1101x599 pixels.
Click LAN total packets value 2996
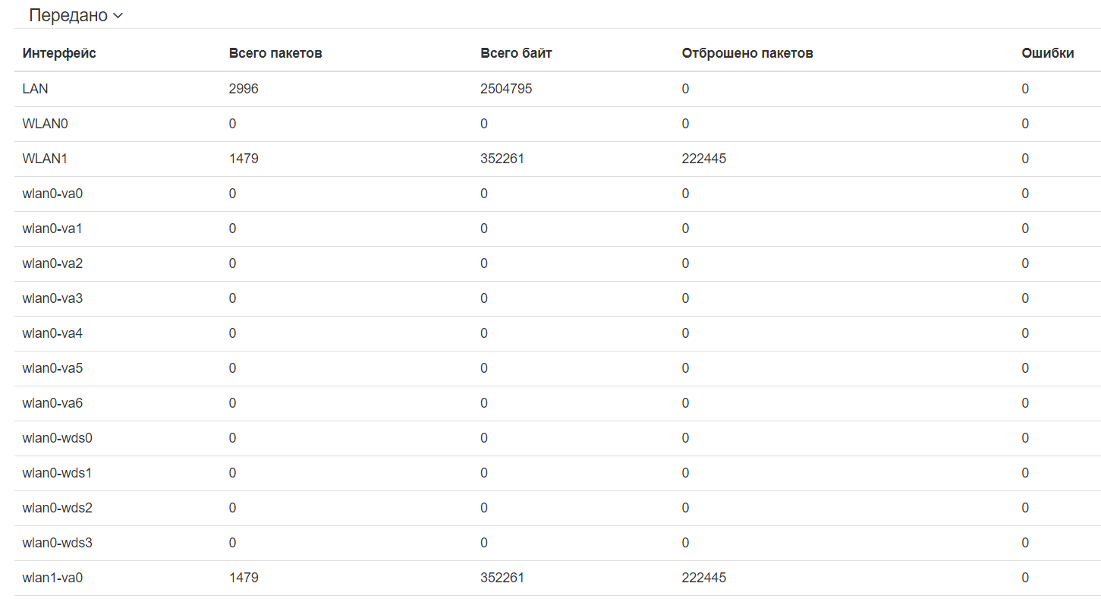click(x=244, y=89)
